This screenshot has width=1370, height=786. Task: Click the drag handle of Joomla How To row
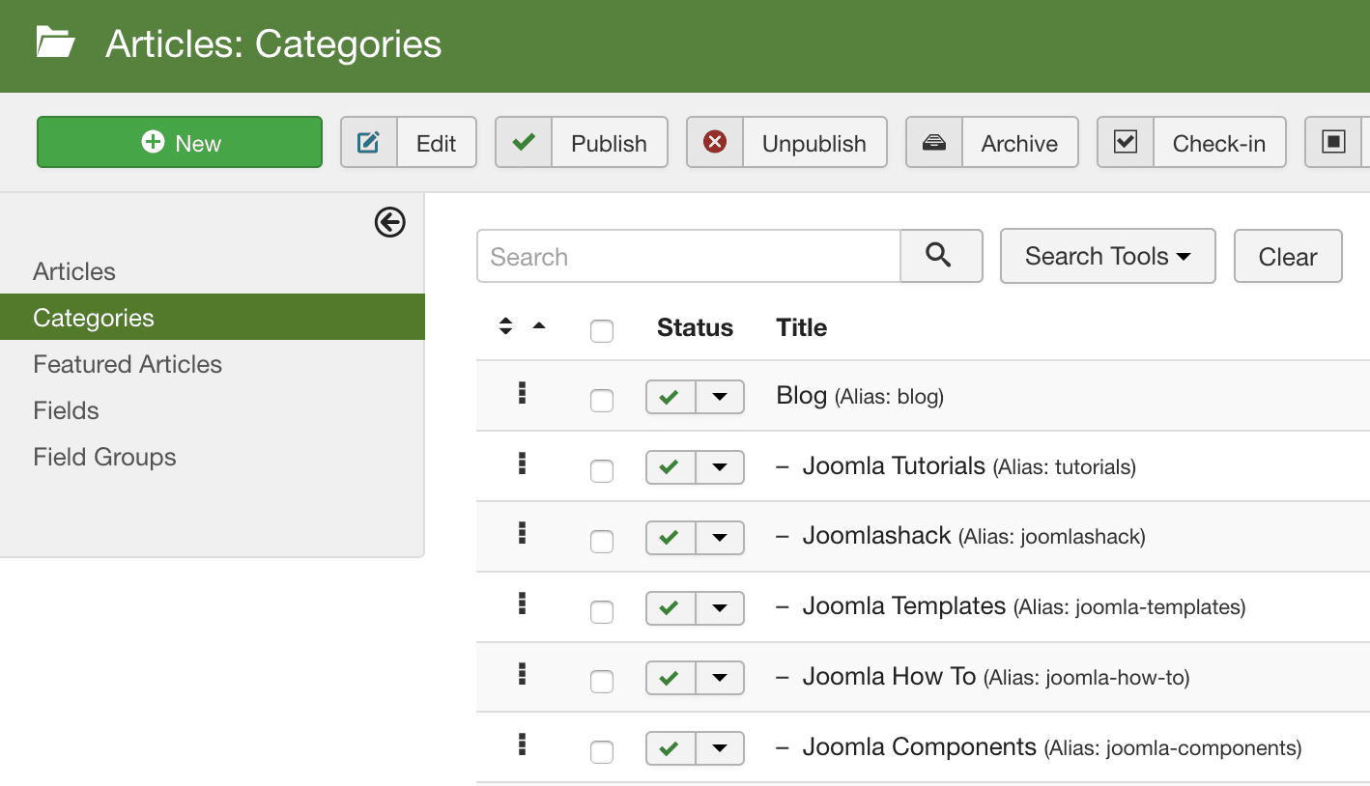[522, 674]
